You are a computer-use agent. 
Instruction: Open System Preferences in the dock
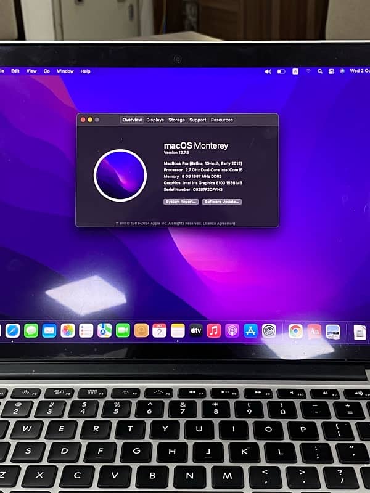[269, 331]
